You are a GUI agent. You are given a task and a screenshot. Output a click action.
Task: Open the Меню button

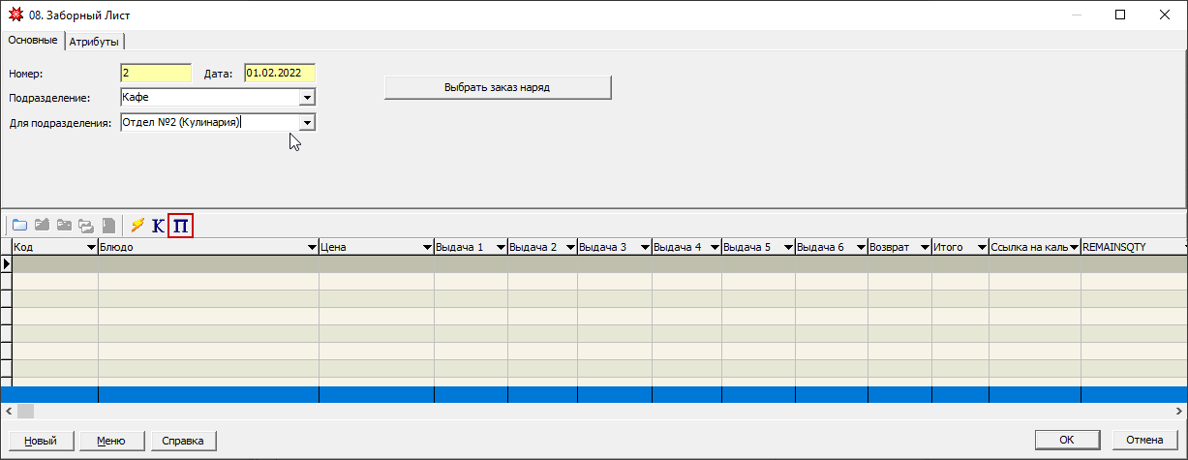110,441
